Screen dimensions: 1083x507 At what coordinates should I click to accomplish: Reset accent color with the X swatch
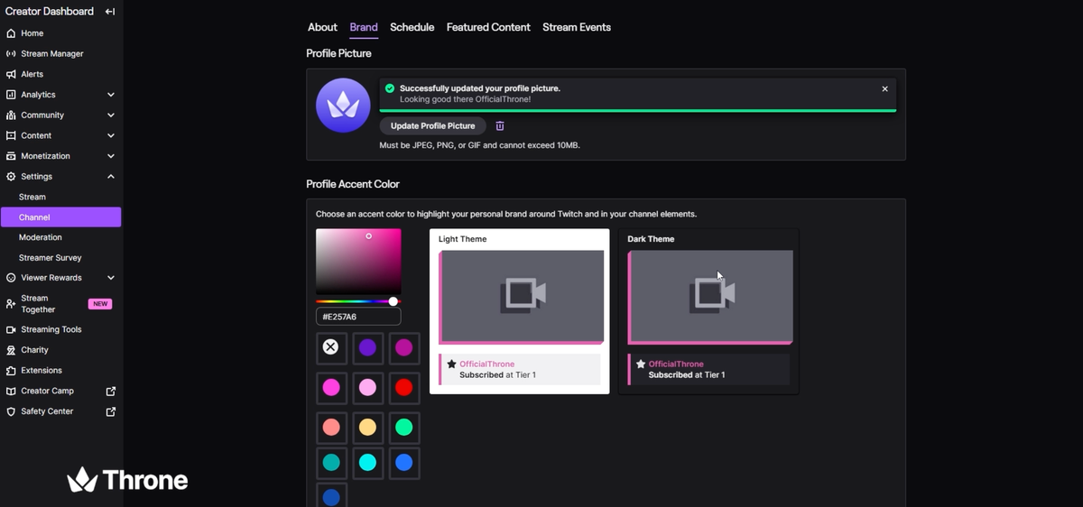[x=331, y=347]
